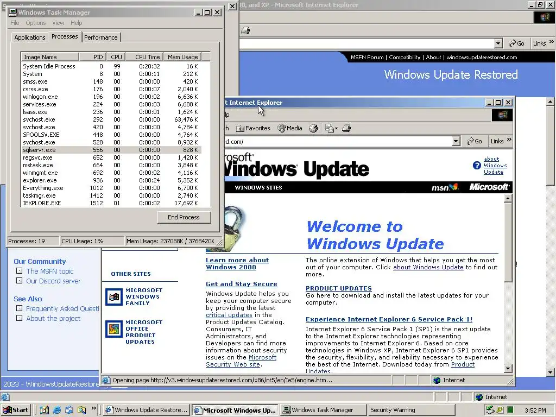
Task: Sort processes by Image Name column
Action: (x=50, y=56)
